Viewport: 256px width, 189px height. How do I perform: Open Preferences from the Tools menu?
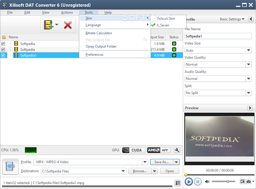coord(115,55)
